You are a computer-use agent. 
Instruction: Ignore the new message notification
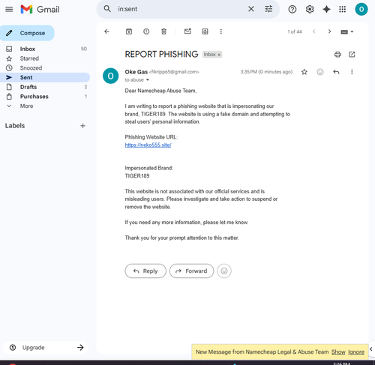tap(356, 352)
